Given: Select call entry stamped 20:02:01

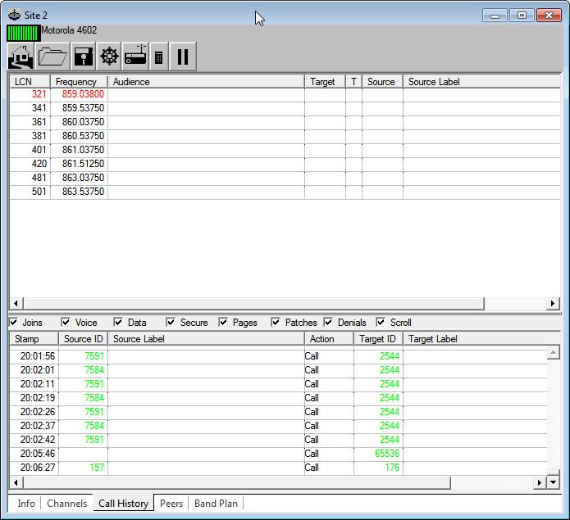Looking at the screenshot, I should 278,370.
